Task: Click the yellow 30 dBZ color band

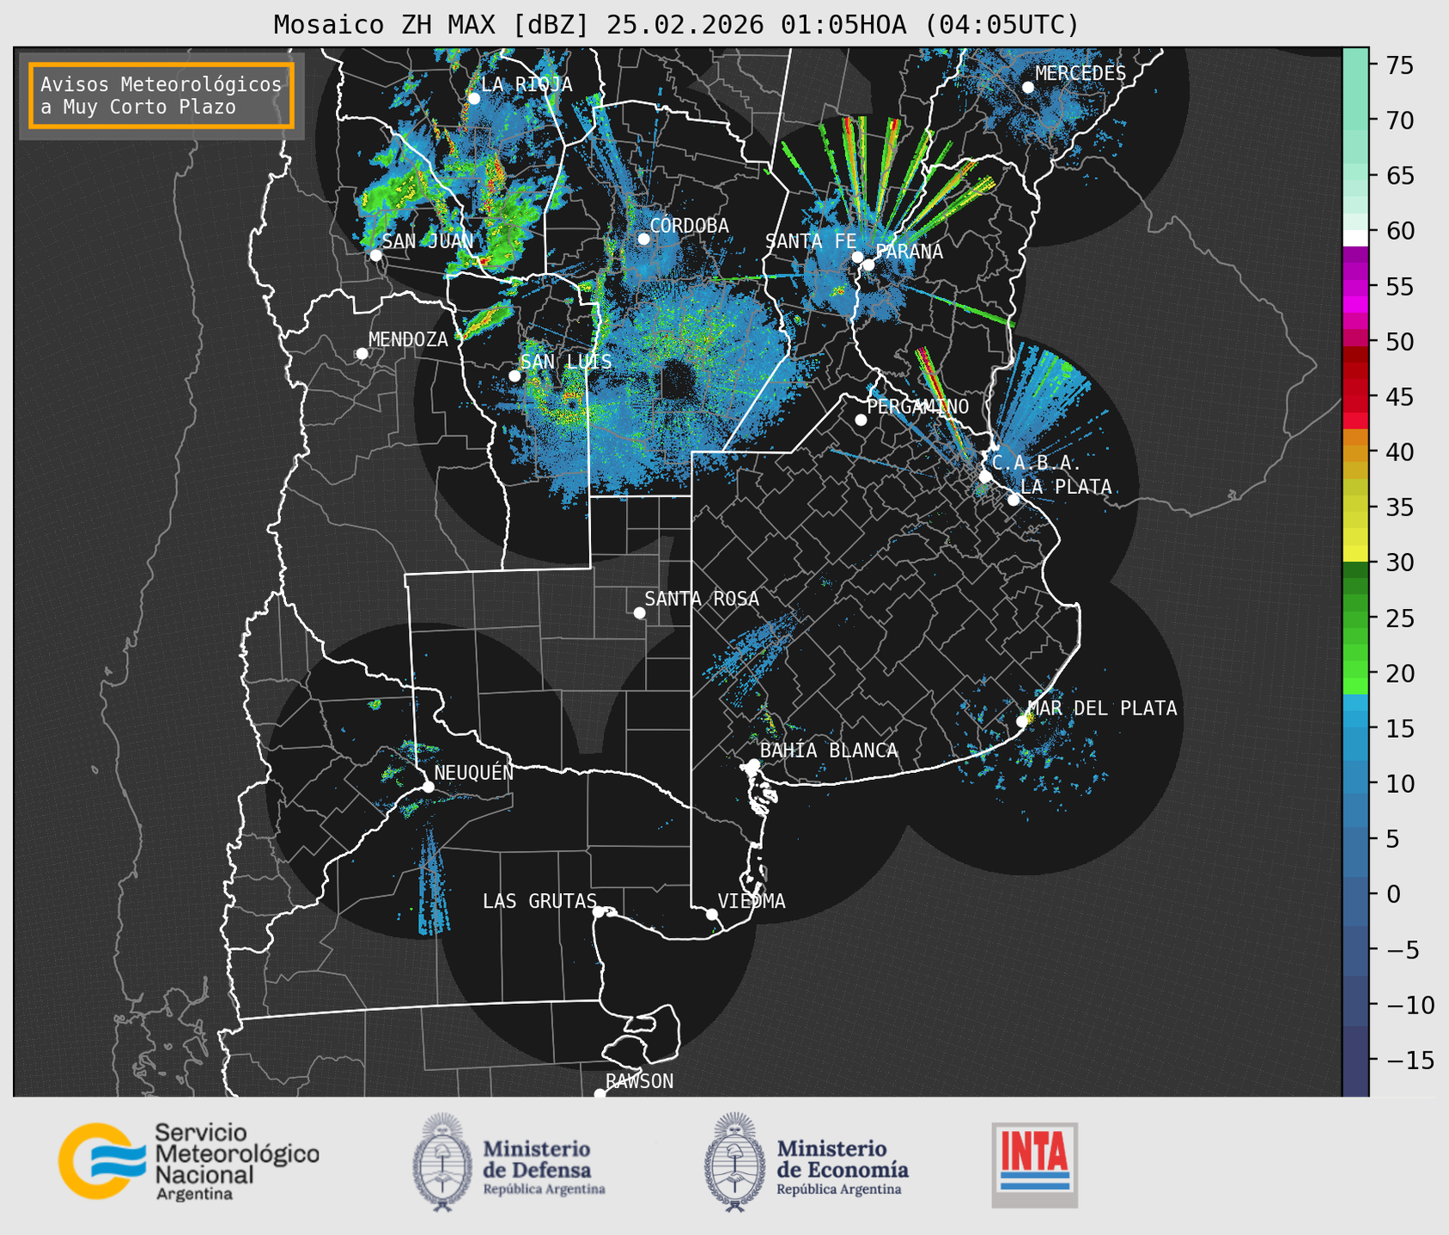Action: [1355, 553]
